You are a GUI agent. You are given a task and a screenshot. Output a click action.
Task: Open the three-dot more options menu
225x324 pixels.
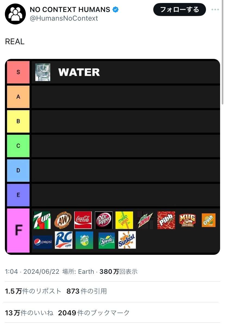coord(215,10)
